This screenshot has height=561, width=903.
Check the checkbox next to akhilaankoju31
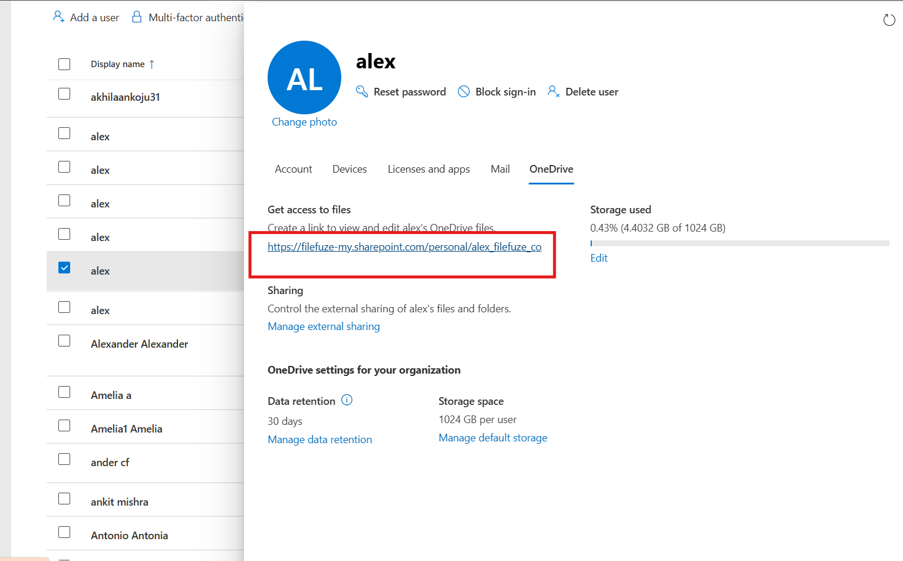(x=64, y=94)
